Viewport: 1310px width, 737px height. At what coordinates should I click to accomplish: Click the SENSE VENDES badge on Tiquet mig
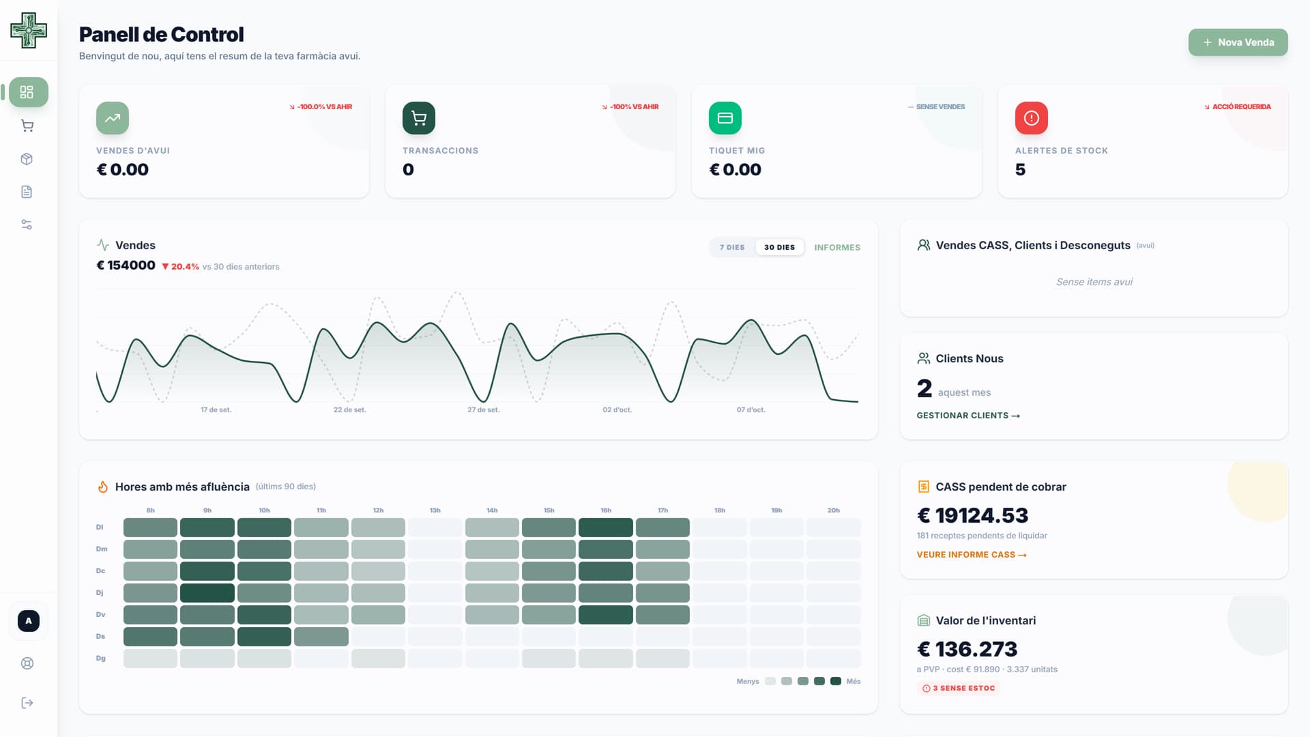tap(936, 106)
